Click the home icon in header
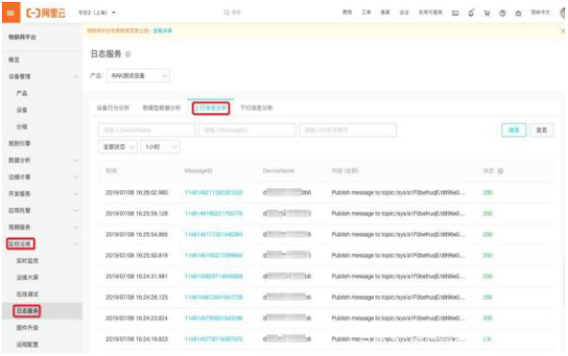Viewport: 568px width, 356px height. tap(518, 13)
